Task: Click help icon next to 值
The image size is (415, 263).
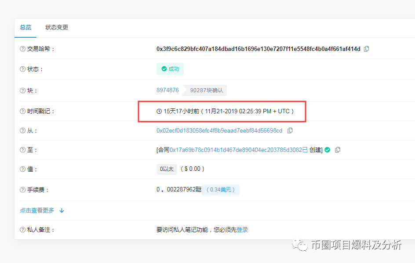Action: coord(22,169)
